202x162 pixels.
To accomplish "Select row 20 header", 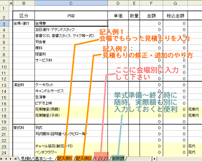I will click(4, 128).
